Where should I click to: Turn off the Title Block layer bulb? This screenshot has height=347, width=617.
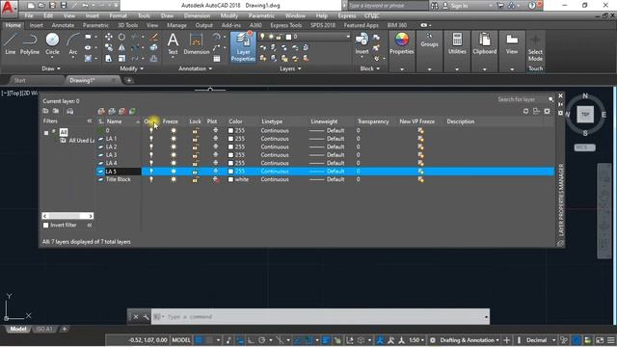pos(151,179)
